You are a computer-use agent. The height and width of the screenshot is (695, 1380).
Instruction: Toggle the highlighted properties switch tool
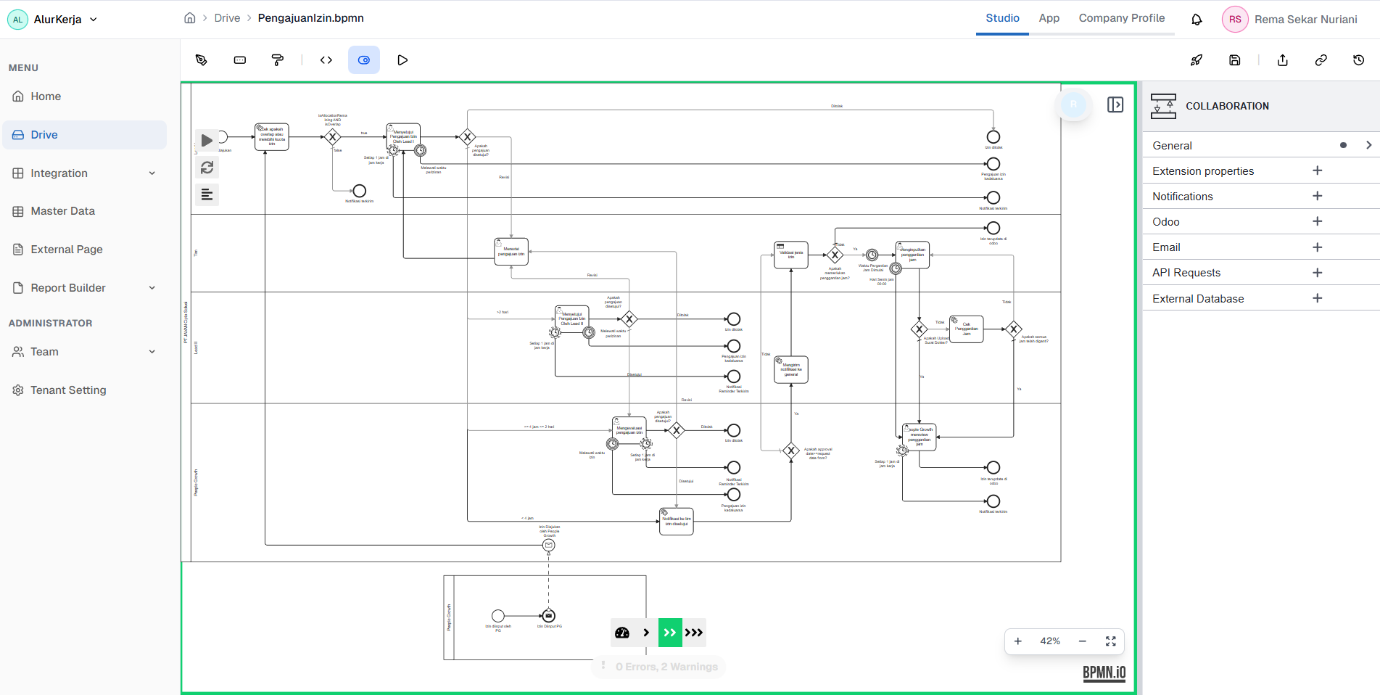(x=363, y=59)
